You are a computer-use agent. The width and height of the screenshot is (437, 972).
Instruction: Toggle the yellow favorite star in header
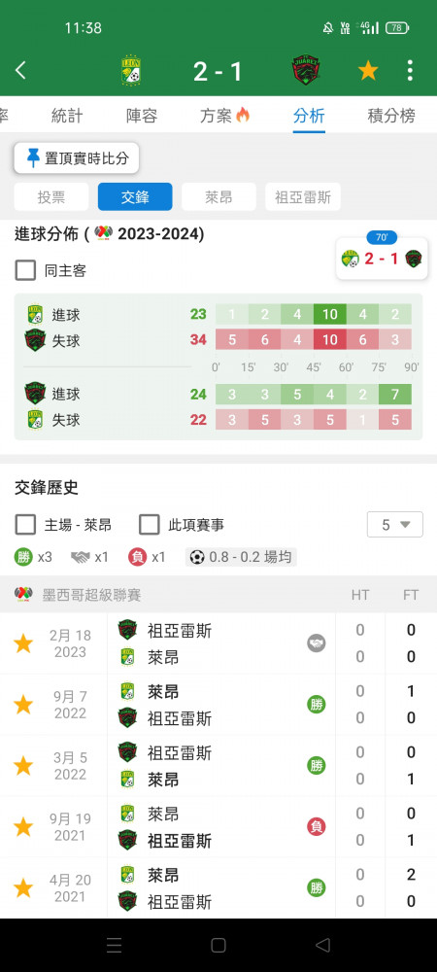(x=368, y=71)
